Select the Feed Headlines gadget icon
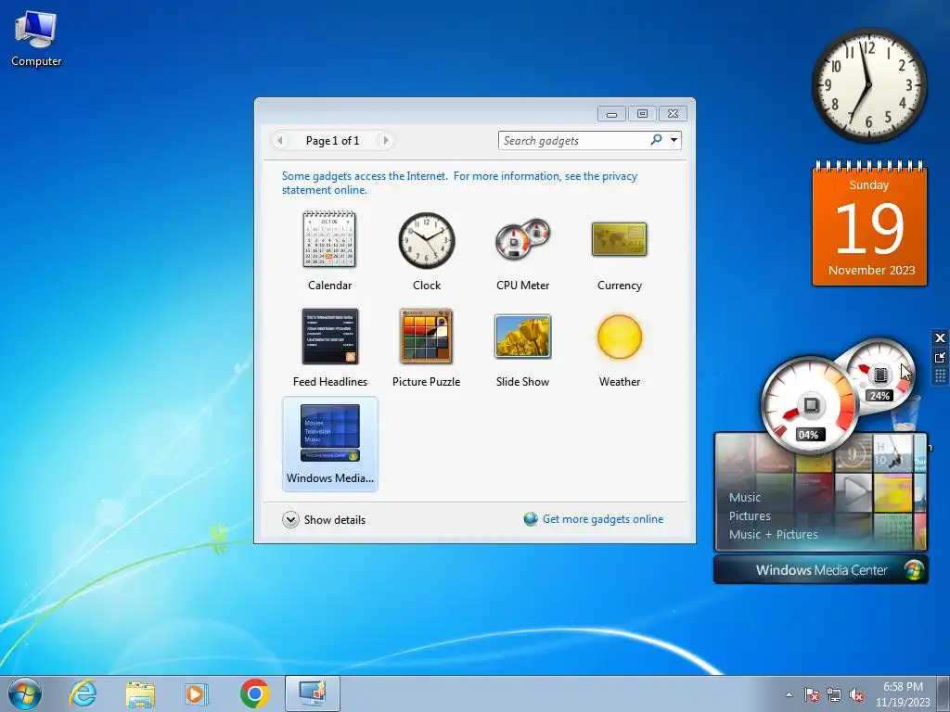Image resolution: width=950 pixels, height=712 pixels. (x=330, y=337)
